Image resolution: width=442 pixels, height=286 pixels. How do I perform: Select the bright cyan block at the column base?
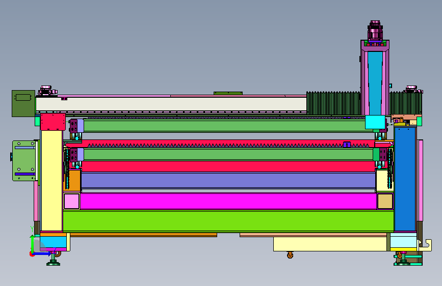point(375,122)
